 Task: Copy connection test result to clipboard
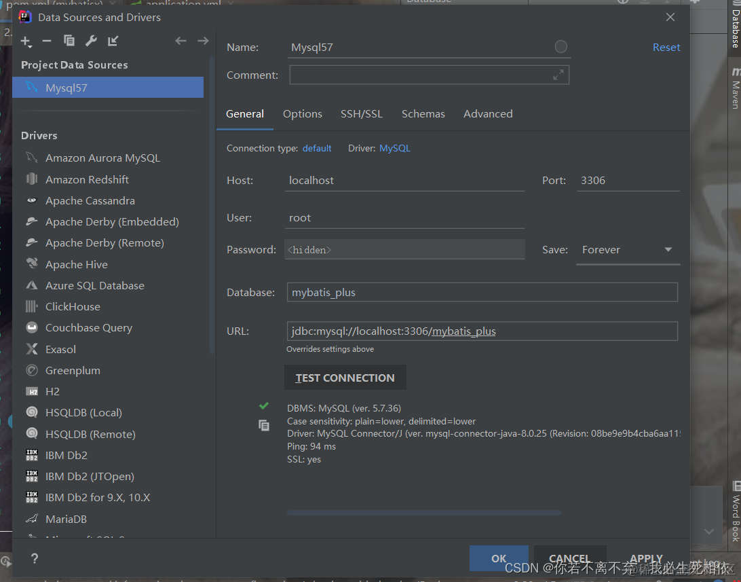(264, 426)
